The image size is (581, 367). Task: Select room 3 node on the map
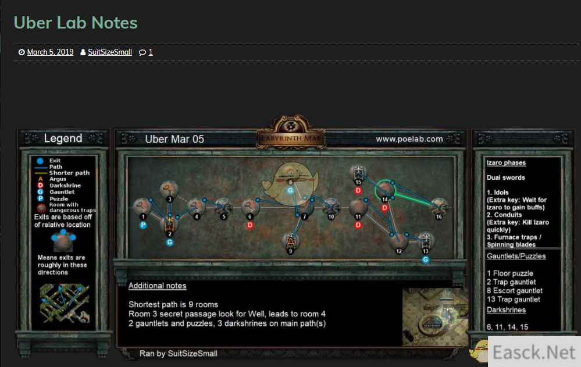point(169,189)
